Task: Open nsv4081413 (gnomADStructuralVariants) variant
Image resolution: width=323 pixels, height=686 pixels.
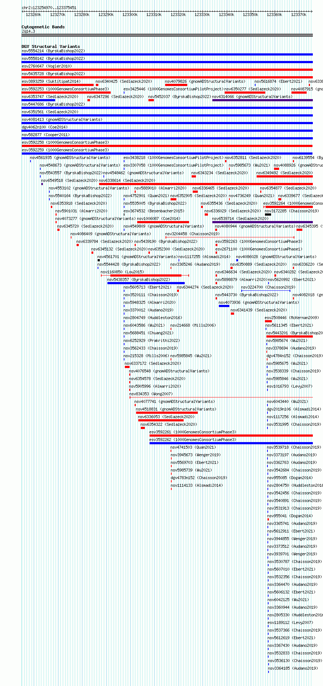Action: click(x=62, y=120)
